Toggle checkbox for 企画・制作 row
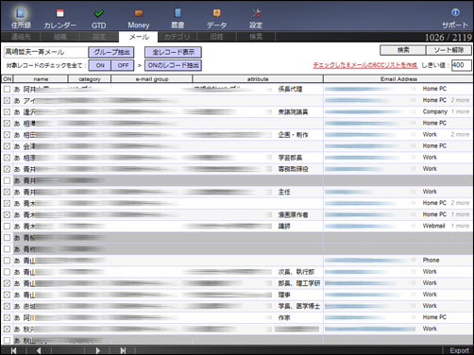This screenshot has height=355, width=474. tap(7, 135)
